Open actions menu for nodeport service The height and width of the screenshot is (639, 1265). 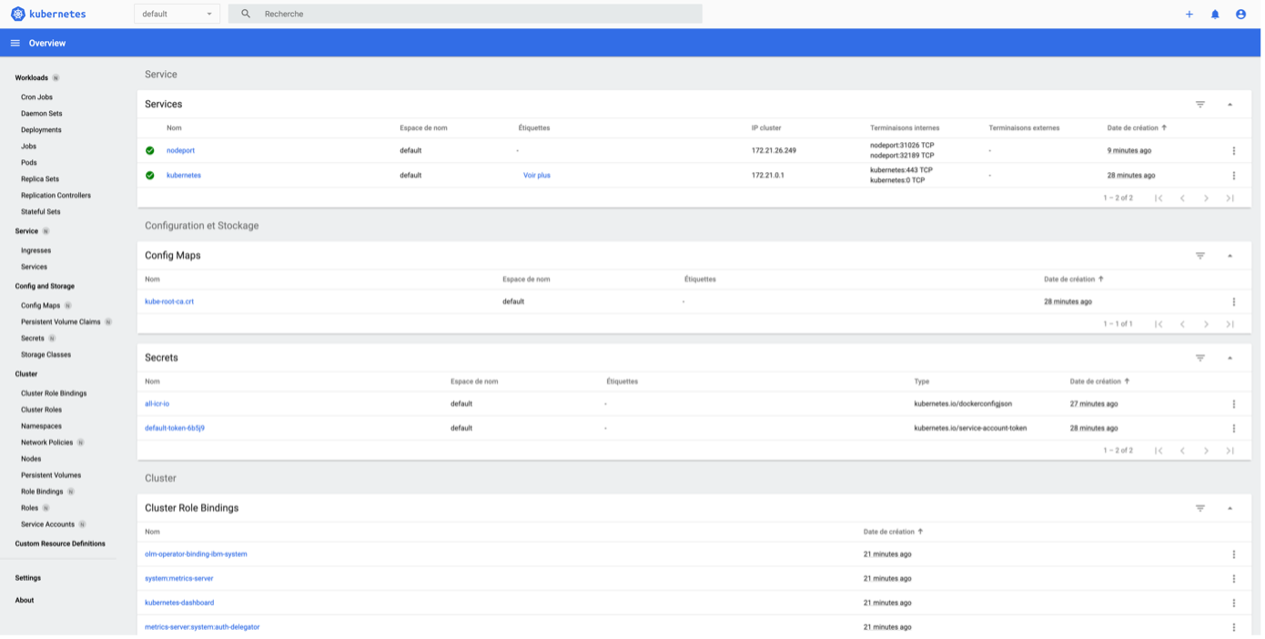click(x=1233, y=151)
